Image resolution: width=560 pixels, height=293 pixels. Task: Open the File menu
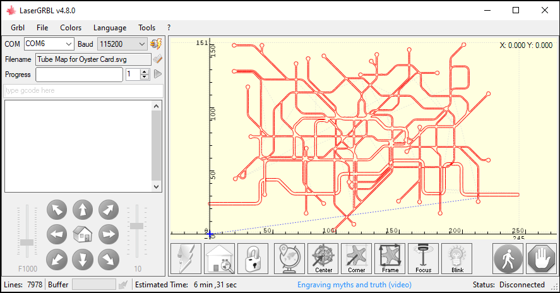pyautogui.click(x=42, y=28)
